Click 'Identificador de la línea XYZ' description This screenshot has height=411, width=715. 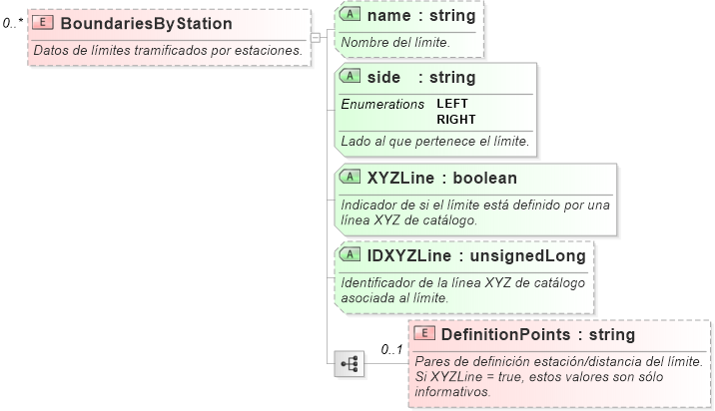coord(462,290)
